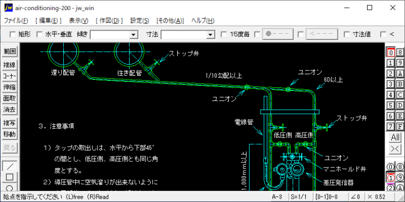Open the ヘルプ(H) menu

coord(202,21)
